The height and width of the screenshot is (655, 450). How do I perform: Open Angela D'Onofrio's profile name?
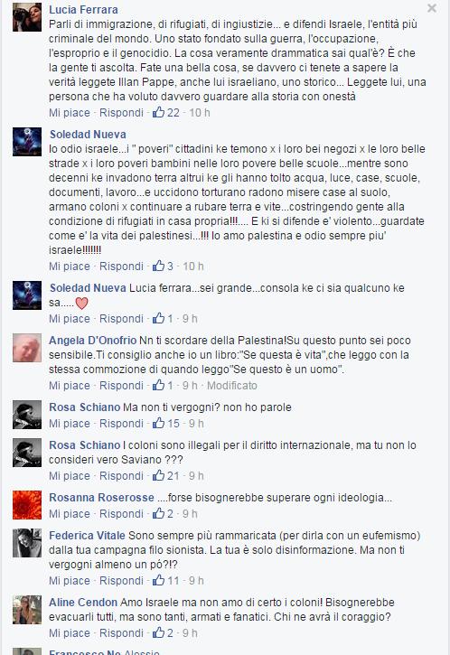click(x=93, y=340)
